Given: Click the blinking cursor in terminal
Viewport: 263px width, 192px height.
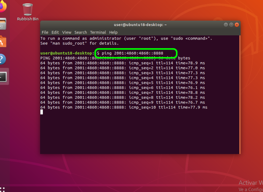Looking at the screenshot, I should point(42,112).
